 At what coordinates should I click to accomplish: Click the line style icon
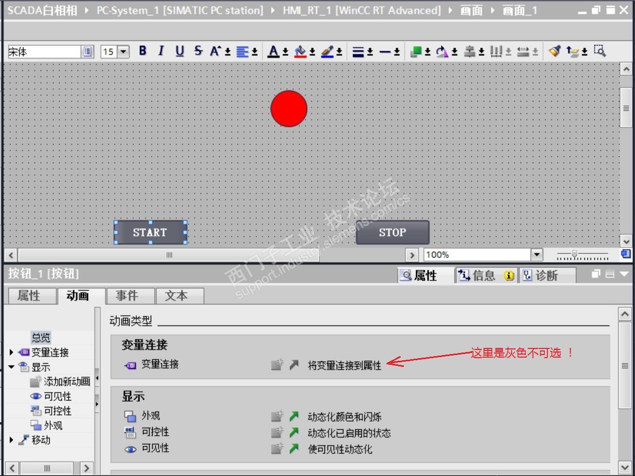(385, 52)
